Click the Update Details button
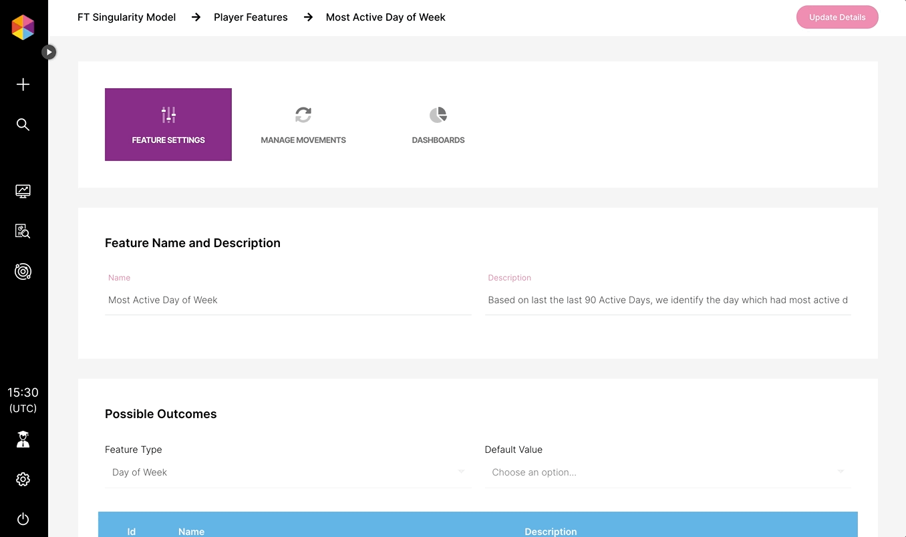This screenshot has height=537, width=906. [x=837, y=17]
